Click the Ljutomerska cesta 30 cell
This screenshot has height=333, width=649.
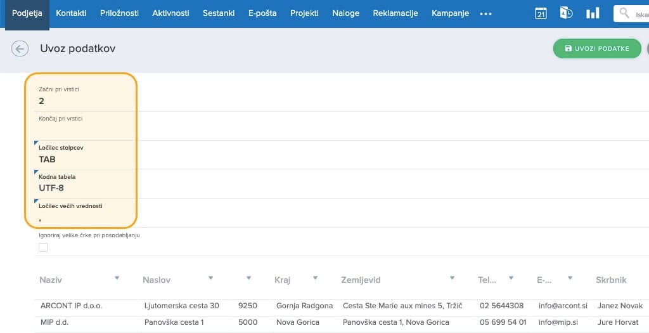(182, 306)
